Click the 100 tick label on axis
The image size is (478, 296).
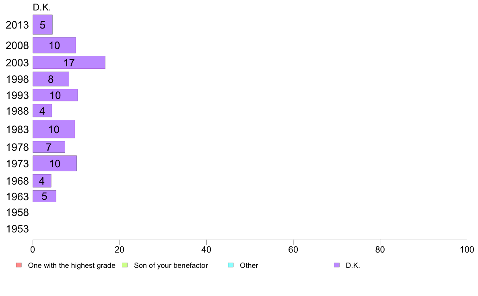467,250
